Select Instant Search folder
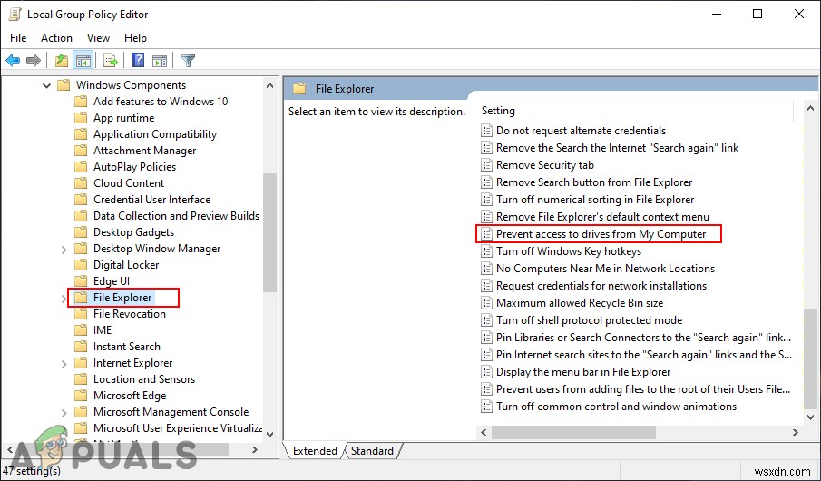 tap(127, 347)
